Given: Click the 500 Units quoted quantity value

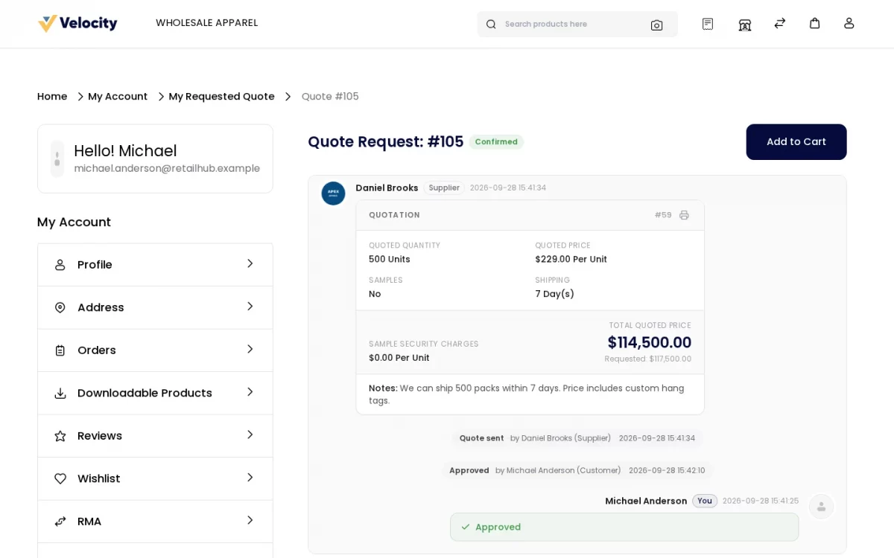Looking at the screenshot, I should click(x=390, y=260).
